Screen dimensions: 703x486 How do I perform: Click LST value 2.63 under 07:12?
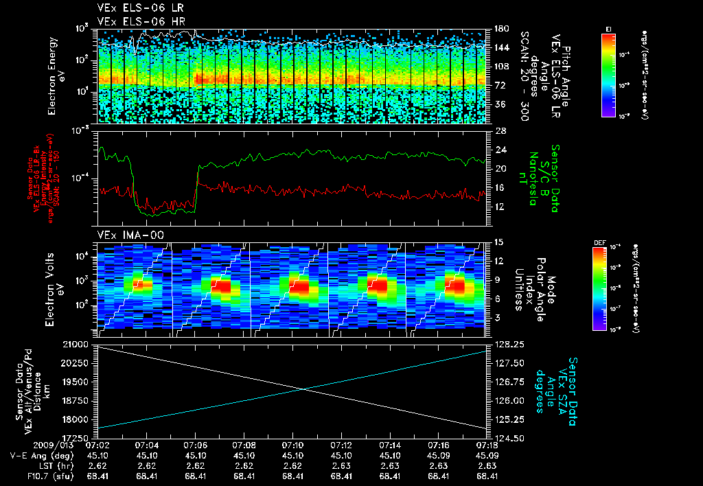(341, 466)
